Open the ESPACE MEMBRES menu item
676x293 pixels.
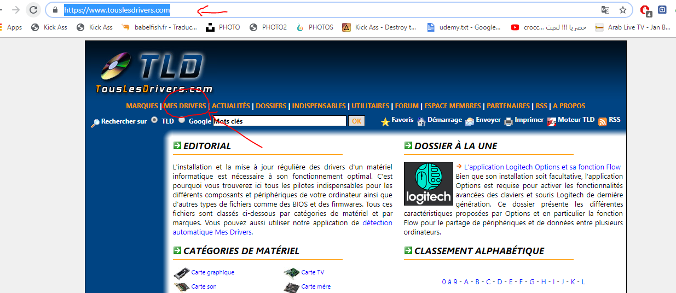453,106
